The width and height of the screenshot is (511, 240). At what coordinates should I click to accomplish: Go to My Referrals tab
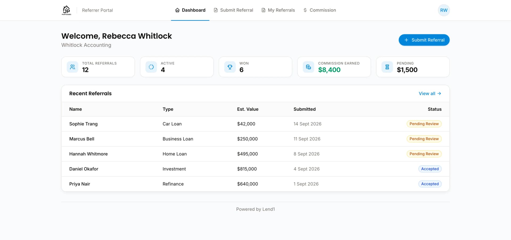278,10
